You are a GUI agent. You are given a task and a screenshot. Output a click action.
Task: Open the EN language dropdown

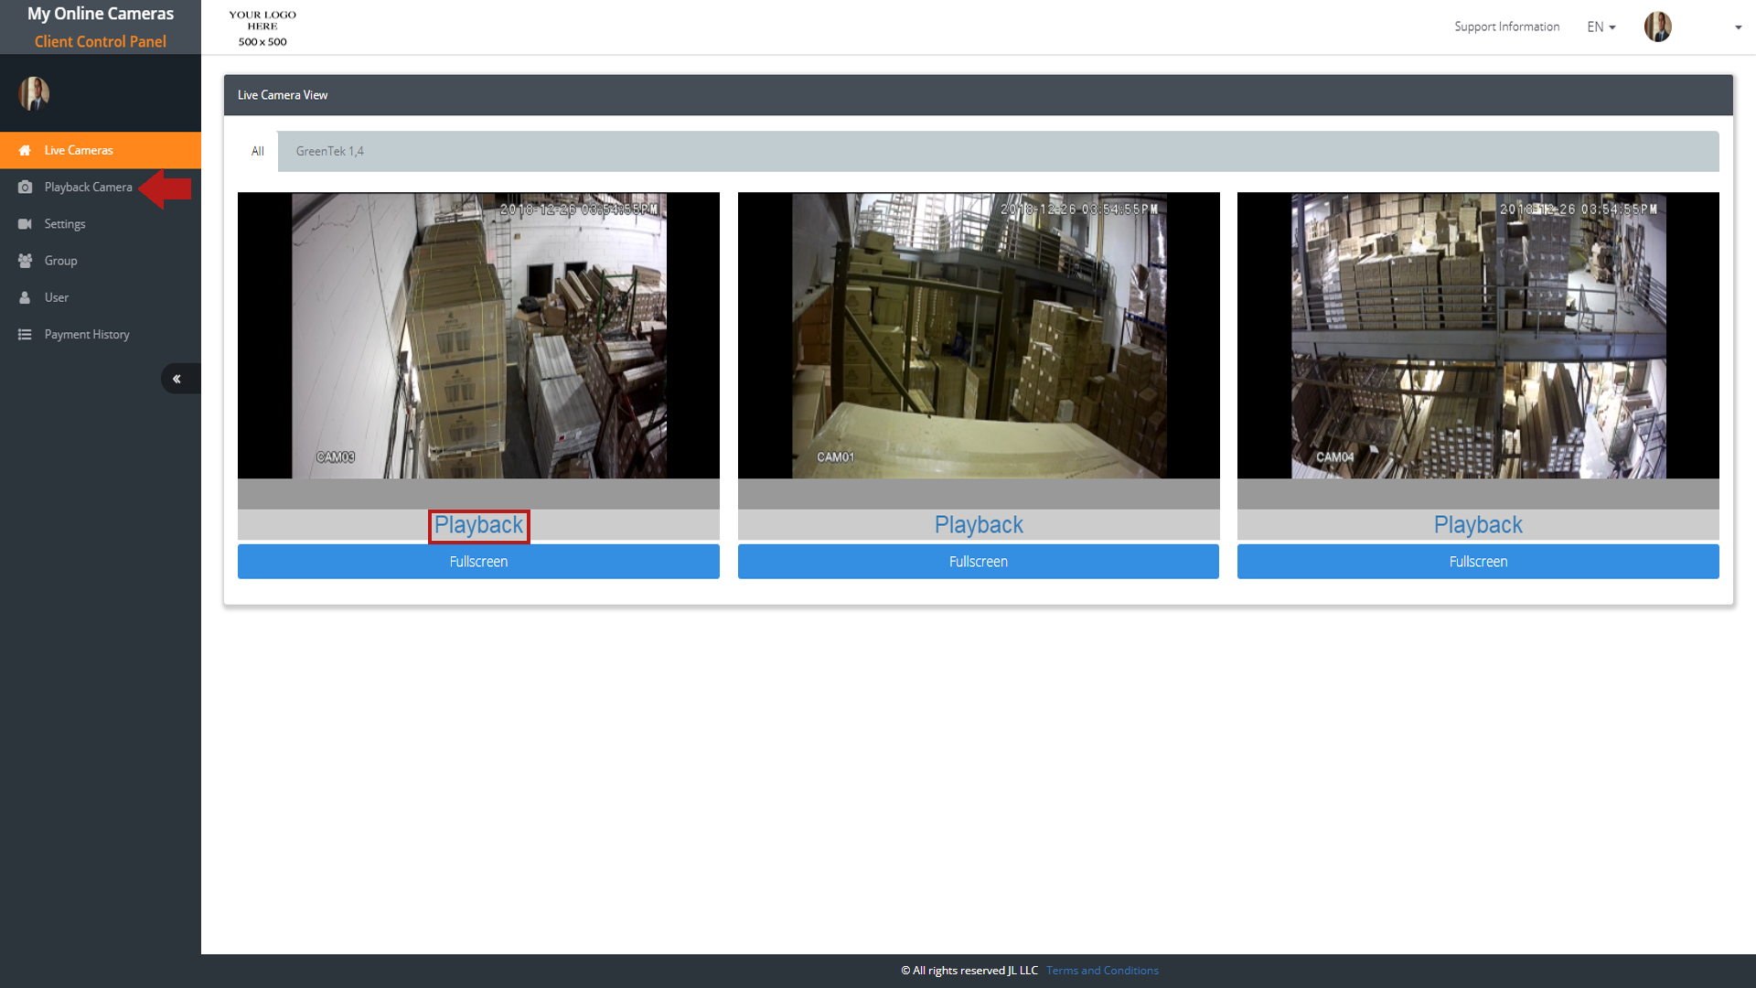pyautogui.click(x=1601, y=27)
